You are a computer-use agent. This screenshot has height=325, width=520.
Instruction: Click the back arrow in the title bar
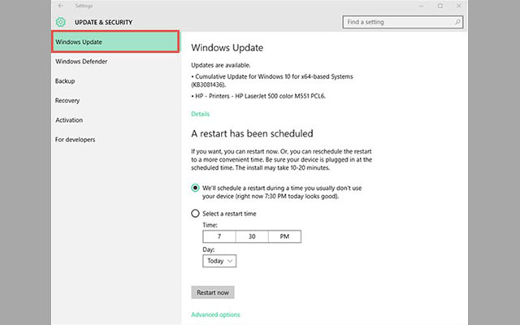[x=61, y=6]
